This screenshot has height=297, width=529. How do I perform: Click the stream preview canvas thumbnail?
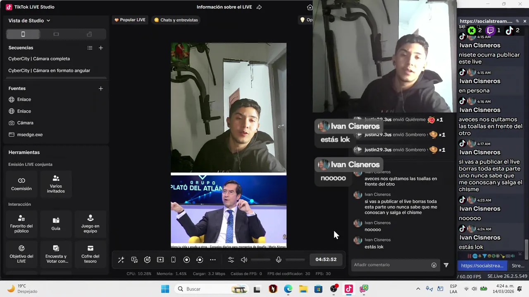tap(229, 146)
